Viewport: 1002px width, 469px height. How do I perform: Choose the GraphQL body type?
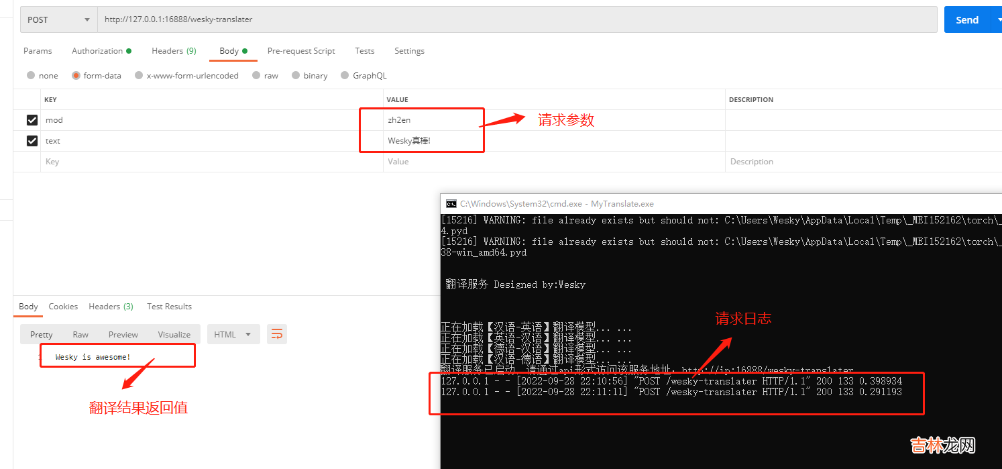click(345, 76)
